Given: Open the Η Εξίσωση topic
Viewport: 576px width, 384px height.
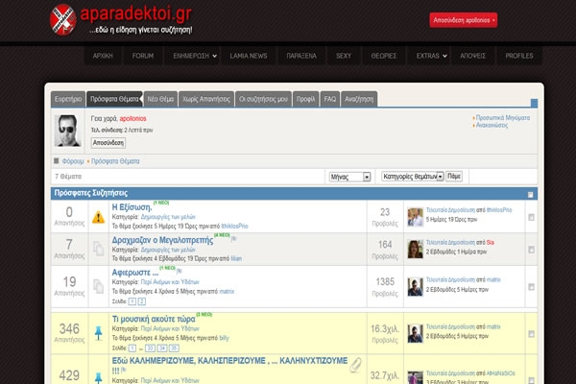Looking at the screenshot, I should tap(132, 207).
